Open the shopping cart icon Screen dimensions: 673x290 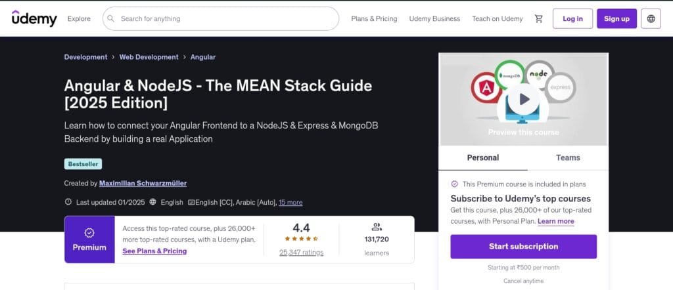pos(539,19)
